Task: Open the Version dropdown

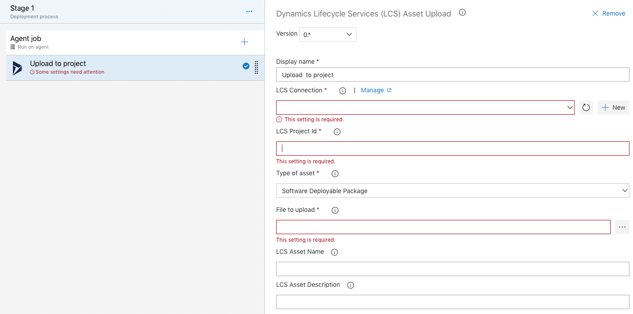Action: coord(327,34)
